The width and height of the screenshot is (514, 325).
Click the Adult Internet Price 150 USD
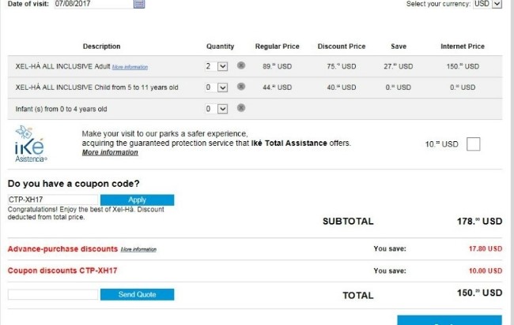pyautogui.click(x=463, y=66)
